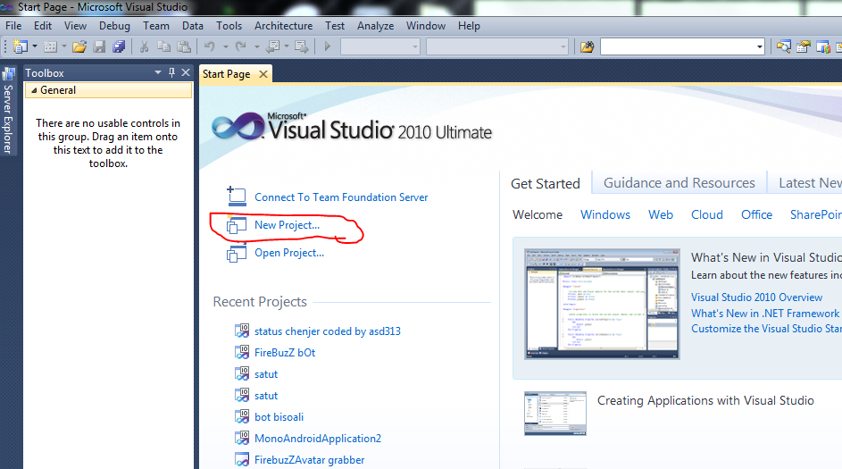
Task: Open the Solution Configurations combo box
Action: 379,46
